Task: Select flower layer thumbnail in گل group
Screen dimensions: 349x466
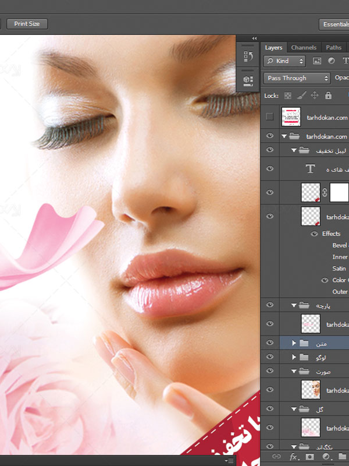Action: tap(311, 428)
